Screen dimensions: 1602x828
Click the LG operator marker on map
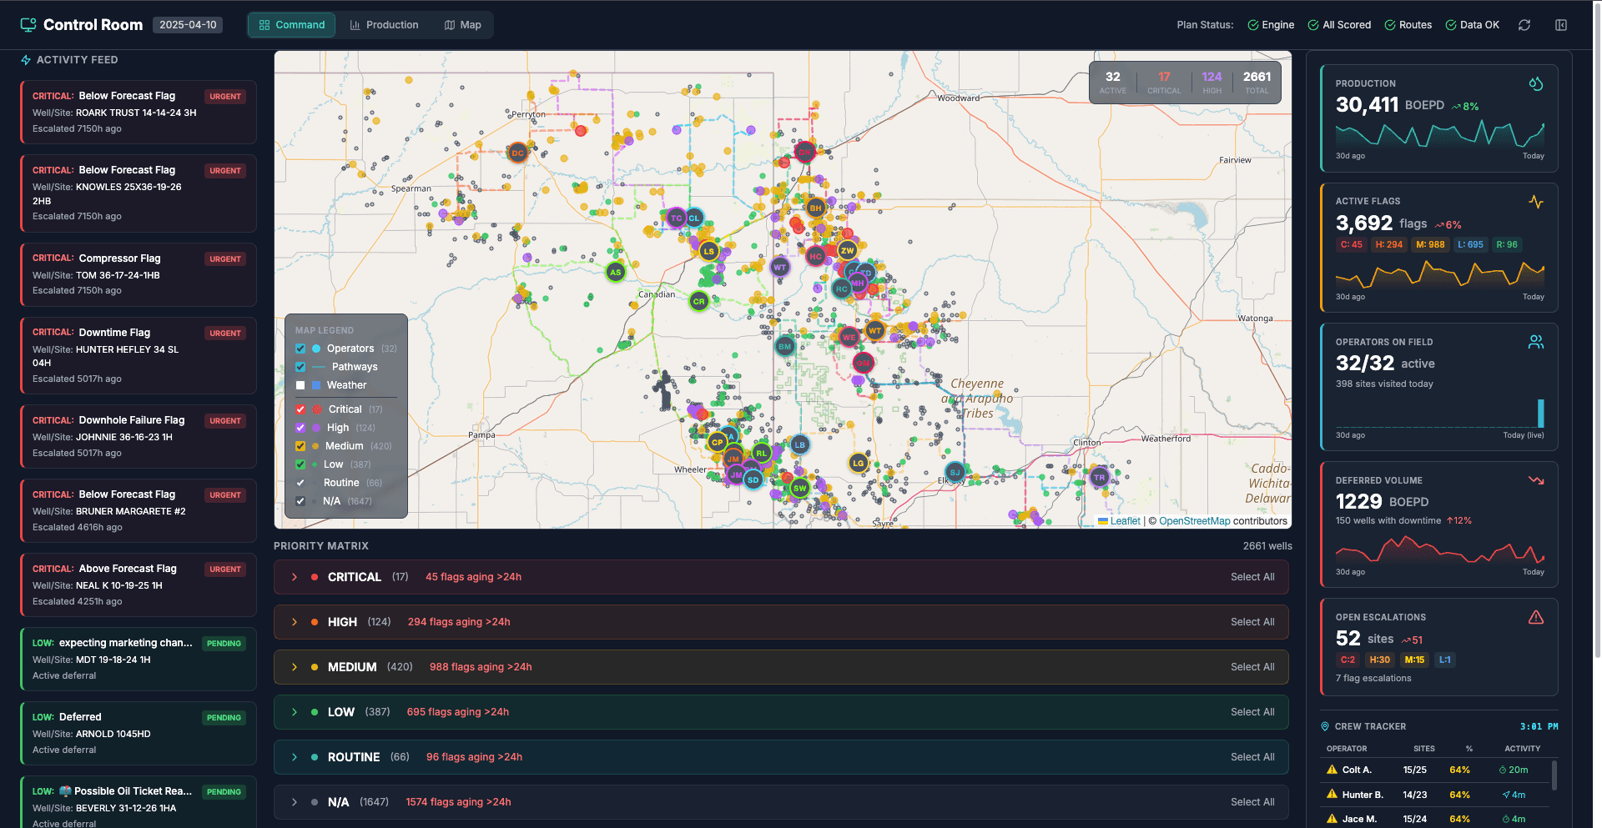(858, 462)
